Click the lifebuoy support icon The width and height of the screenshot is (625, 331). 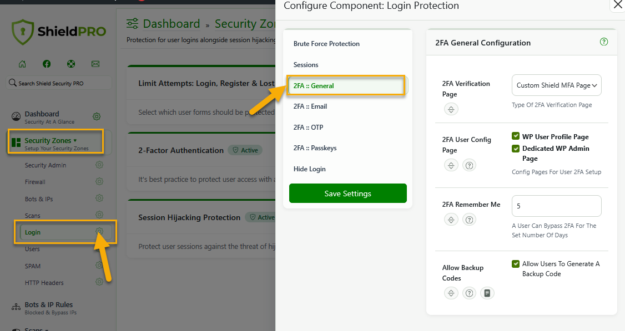click(71, 64)
